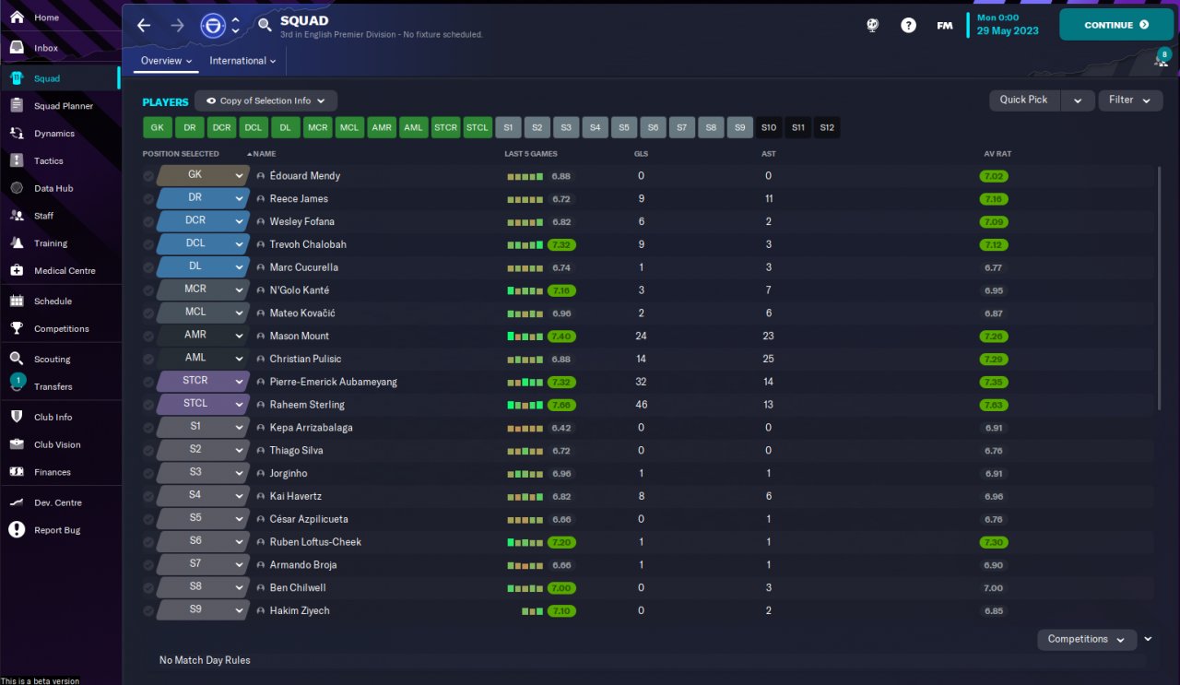The image size is (1180, 685).
Task: Open the Inbox icon in sidebar
Action: point(17,48)
